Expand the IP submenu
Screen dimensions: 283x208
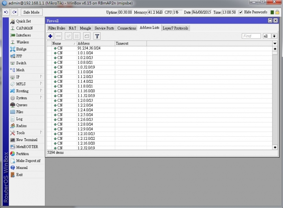(27, 77)
